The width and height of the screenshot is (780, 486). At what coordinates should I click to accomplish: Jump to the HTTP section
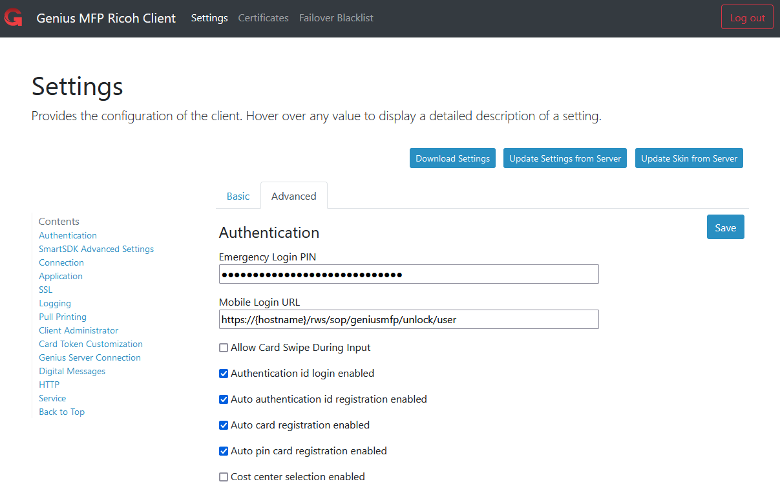pos(49,385)
